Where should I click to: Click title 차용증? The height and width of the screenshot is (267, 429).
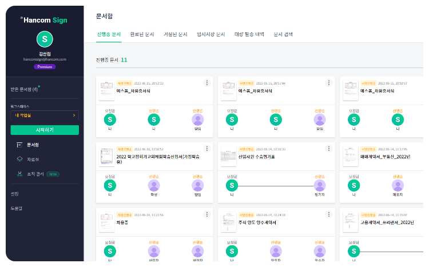pos(122,222)
